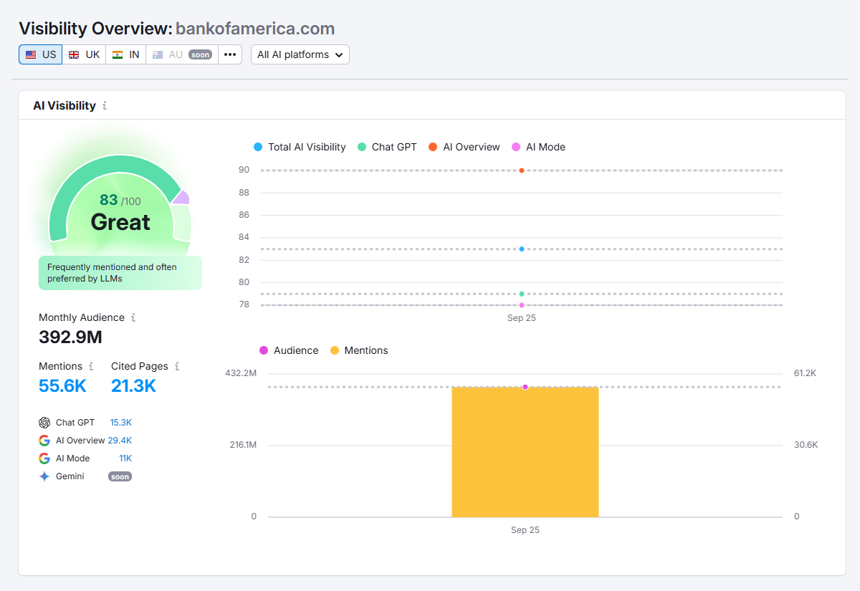Select the IN country tab

tap(125, 54)
